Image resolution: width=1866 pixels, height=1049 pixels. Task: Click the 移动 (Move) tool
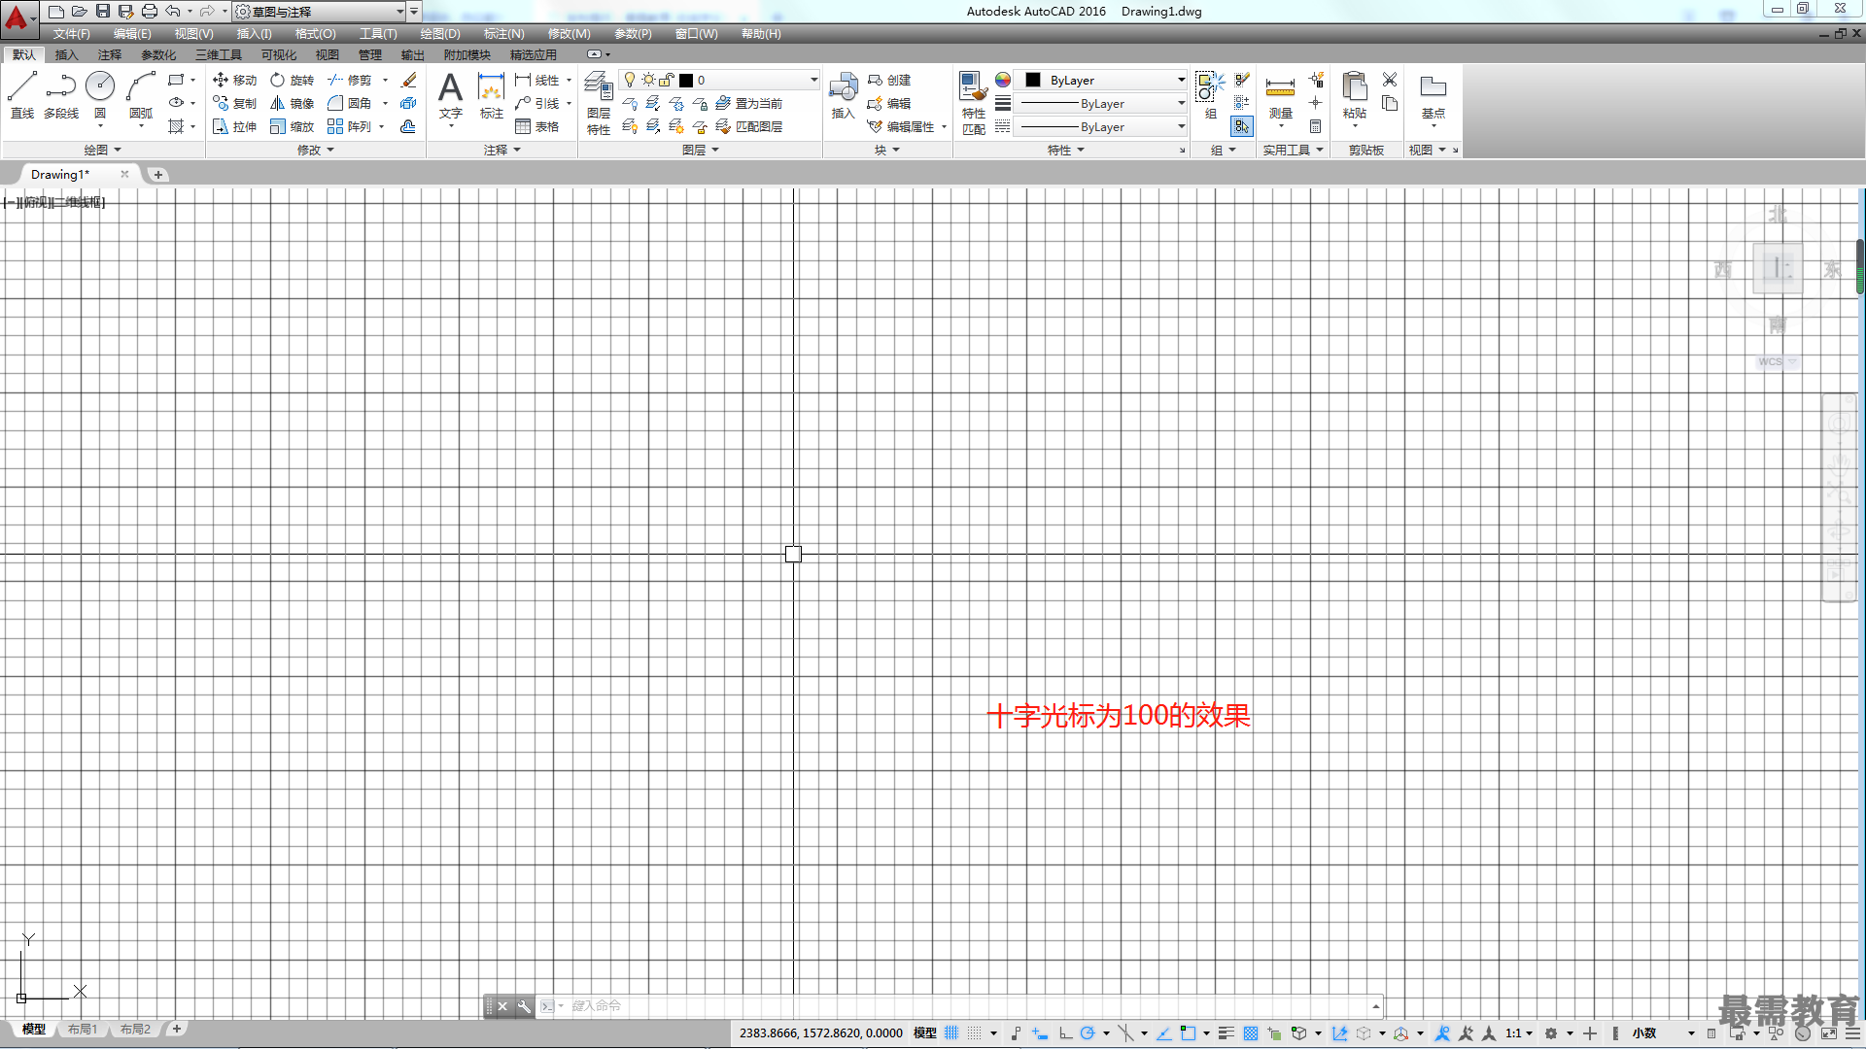pyautogui.click(x=234, y=80)
